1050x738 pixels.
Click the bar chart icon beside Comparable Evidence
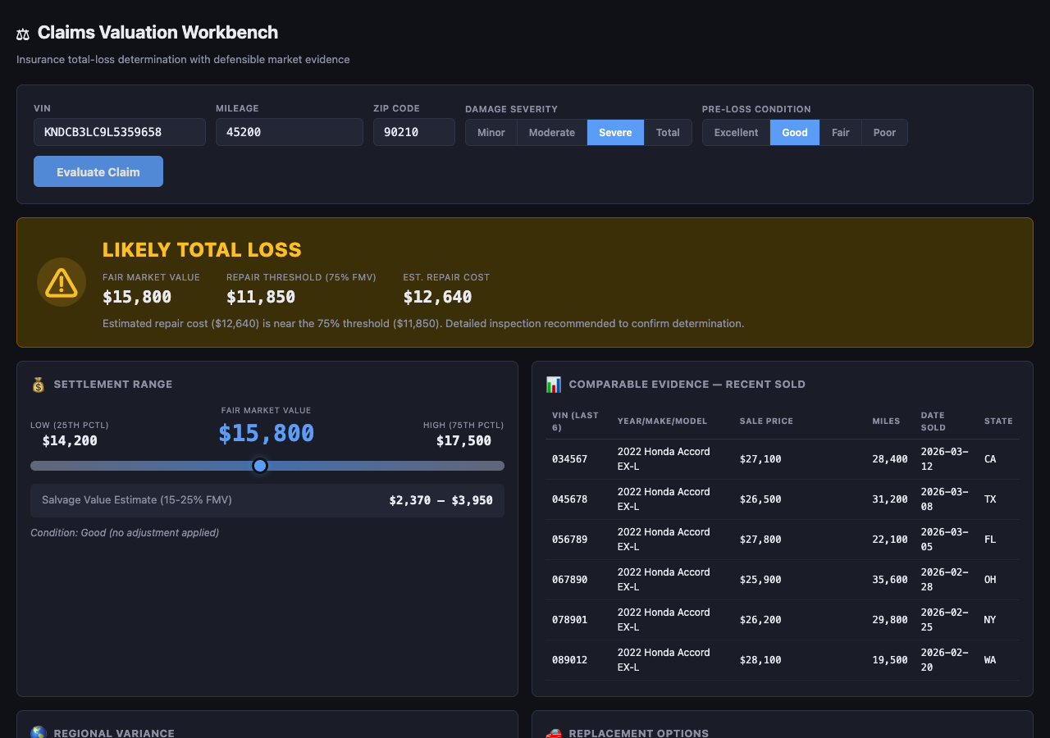coord(554,384)
